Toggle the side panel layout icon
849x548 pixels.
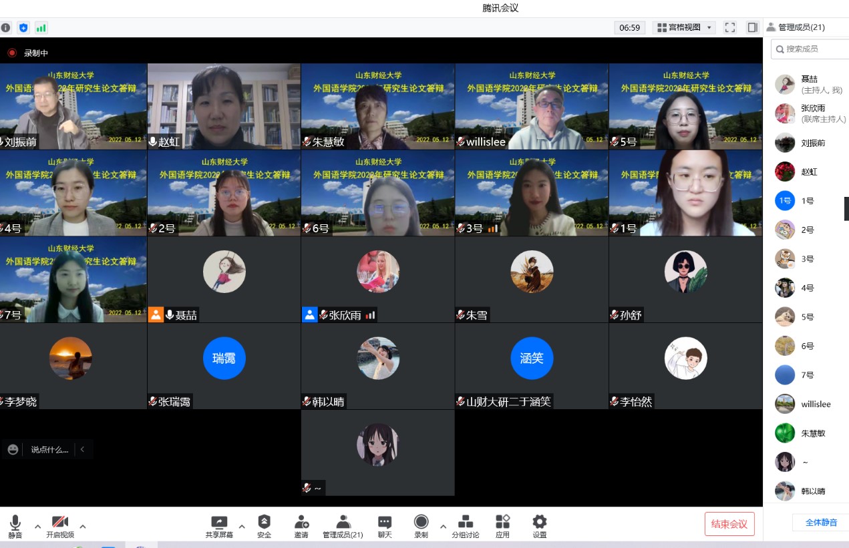[x=752, y=27]
